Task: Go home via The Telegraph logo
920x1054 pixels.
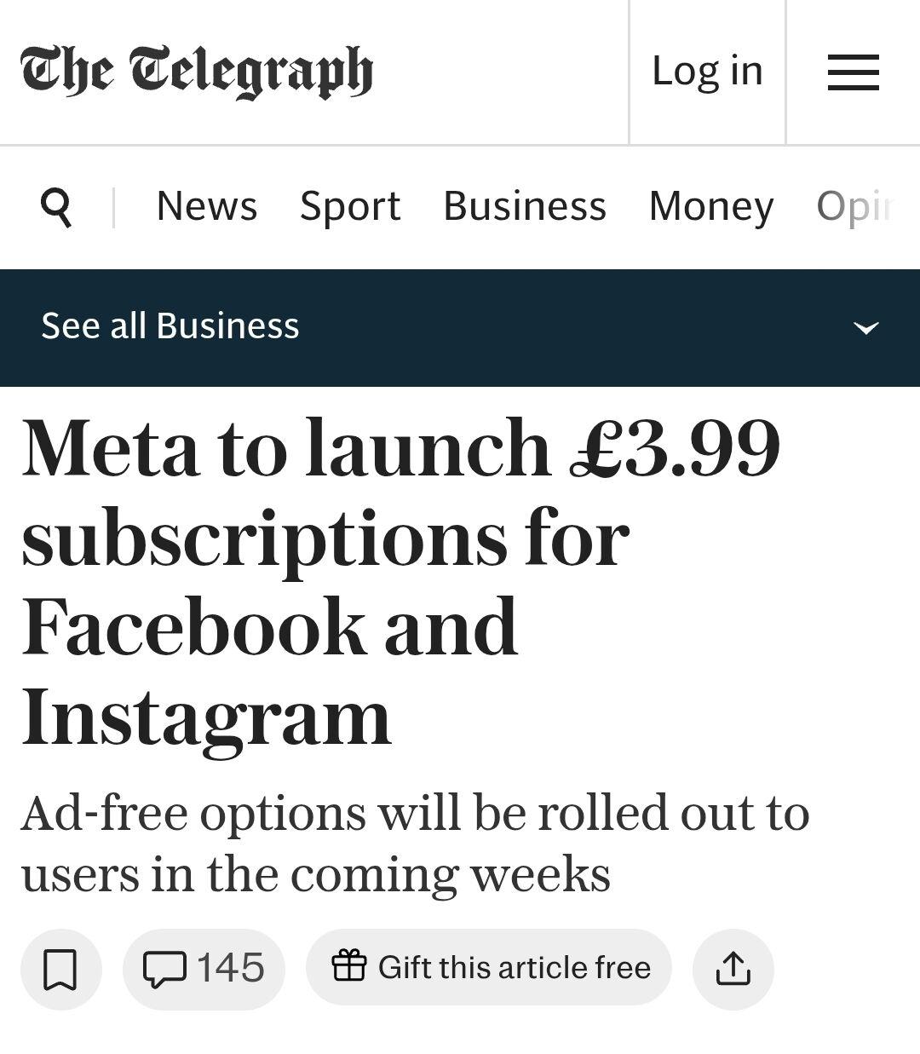Action: 197,72
